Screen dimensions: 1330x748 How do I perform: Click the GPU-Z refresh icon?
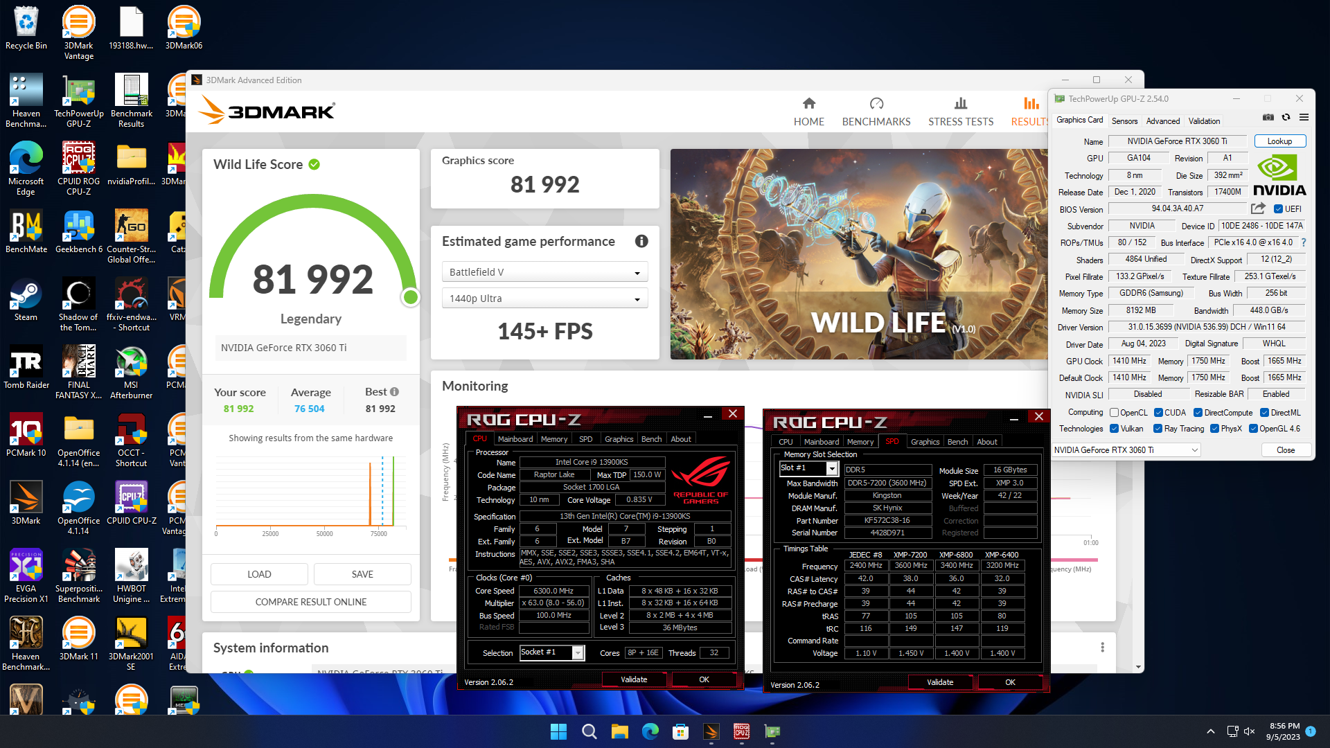point(1286,117)
